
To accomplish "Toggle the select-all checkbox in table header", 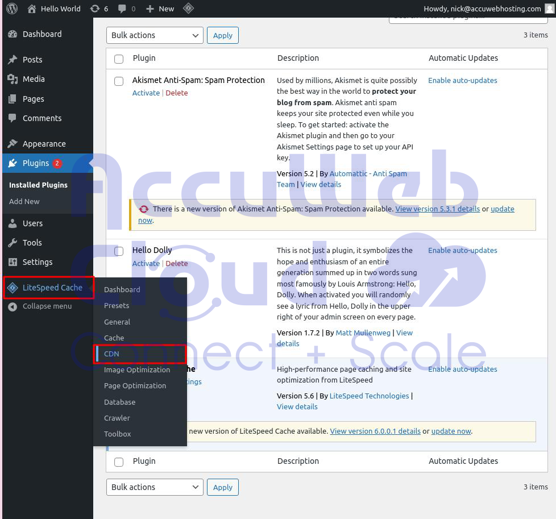I will click(119, 59).
